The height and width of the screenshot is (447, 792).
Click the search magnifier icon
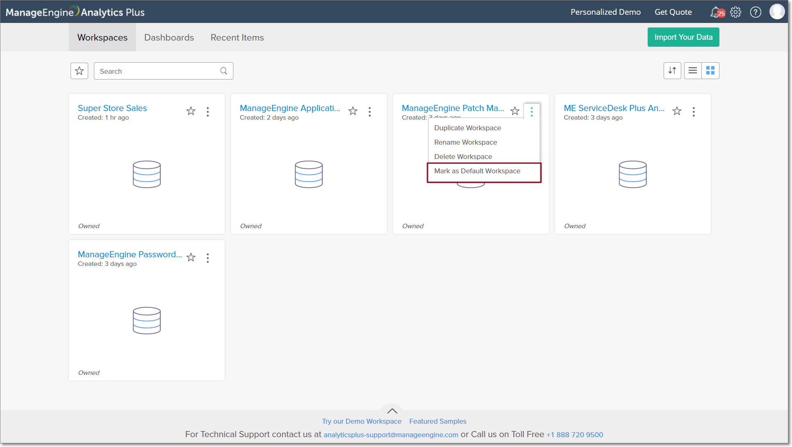point(224,71)
